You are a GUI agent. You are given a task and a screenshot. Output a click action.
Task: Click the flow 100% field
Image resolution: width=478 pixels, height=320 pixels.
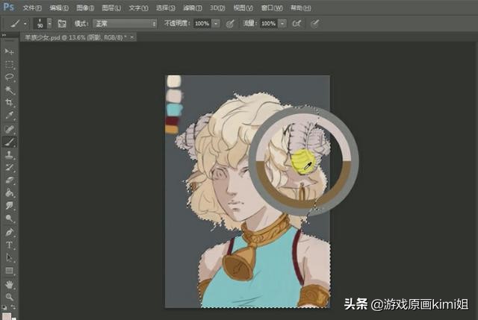(x=269, y=23)
